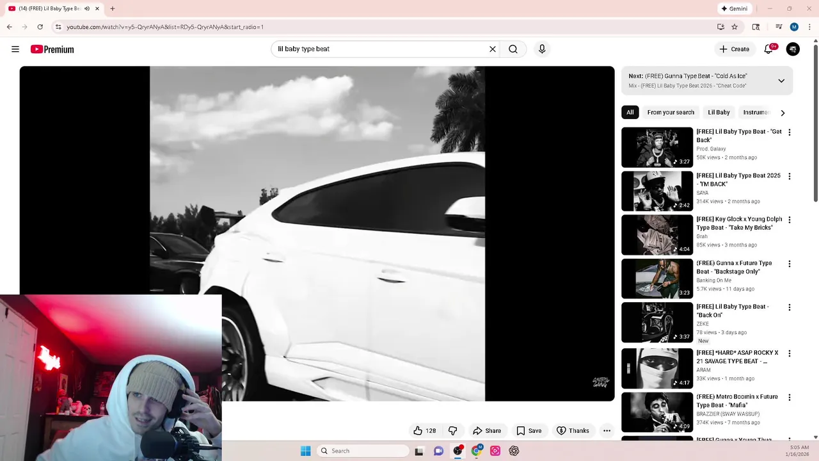Open the "Backstage Only" video title

(x=734, y=267)
